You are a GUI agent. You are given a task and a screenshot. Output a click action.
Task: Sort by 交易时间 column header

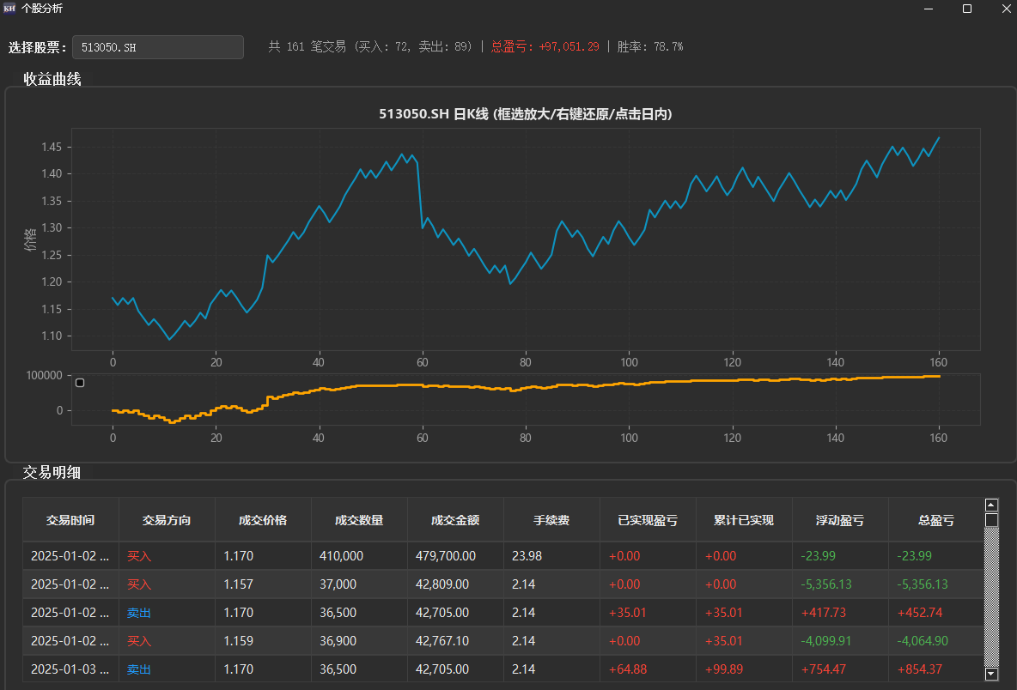tap(70, 520)
